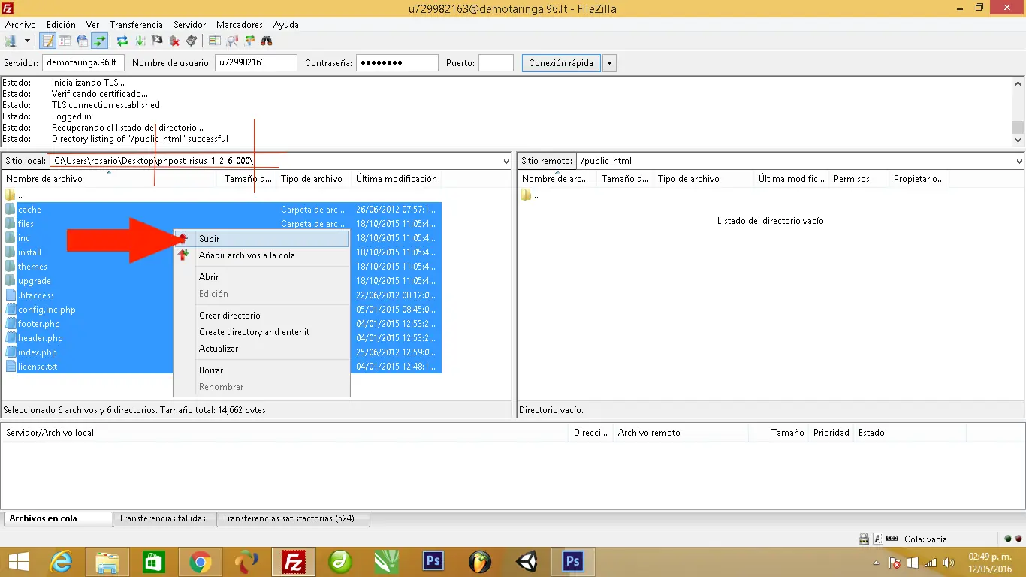Choose Crear directorio in context menu
Viewport: 1026px width, 577px height.
261,316
